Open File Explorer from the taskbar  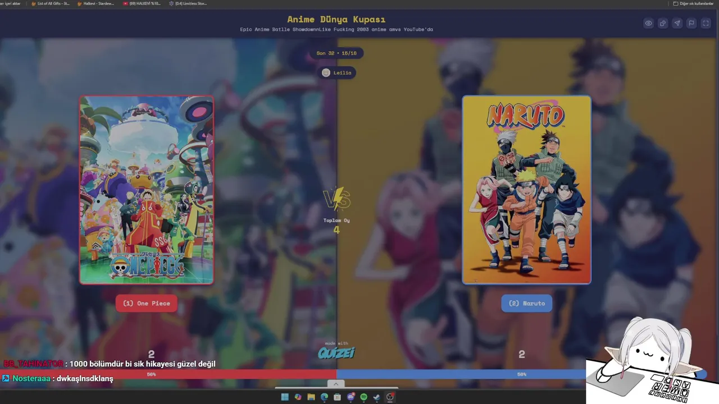click(311, 397)
